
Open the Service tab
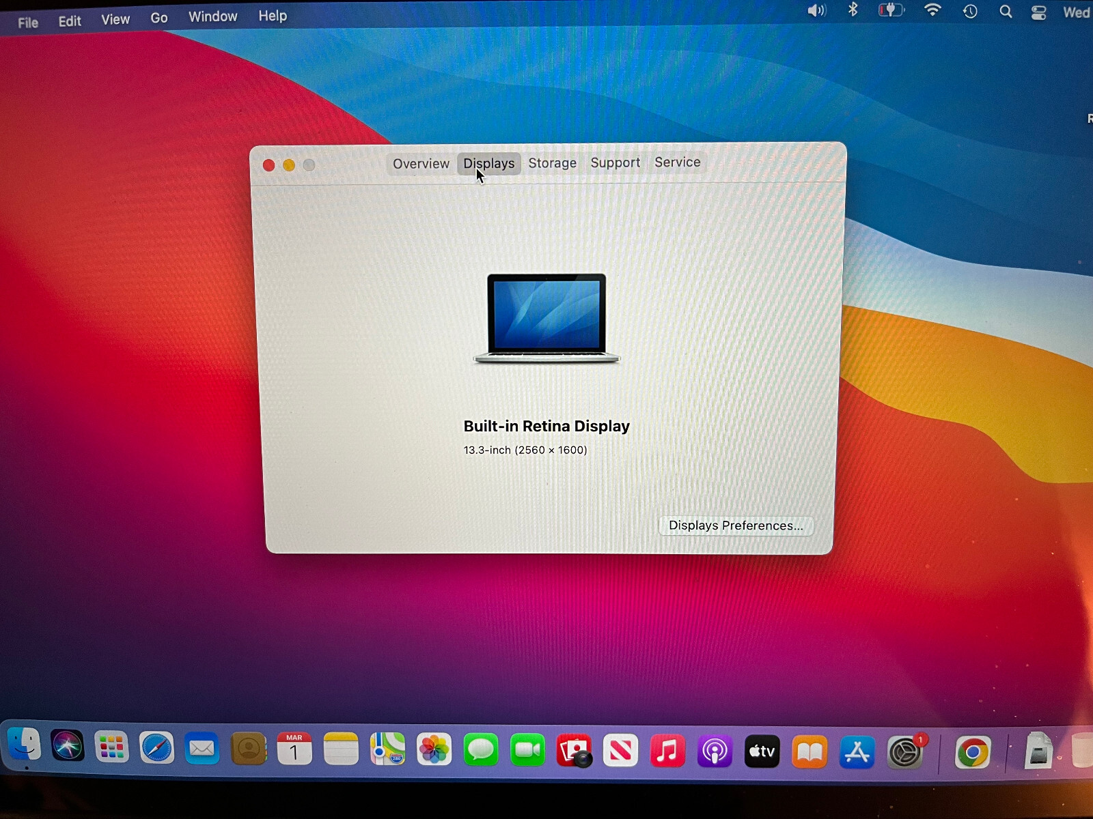click(x=677, y=162)
